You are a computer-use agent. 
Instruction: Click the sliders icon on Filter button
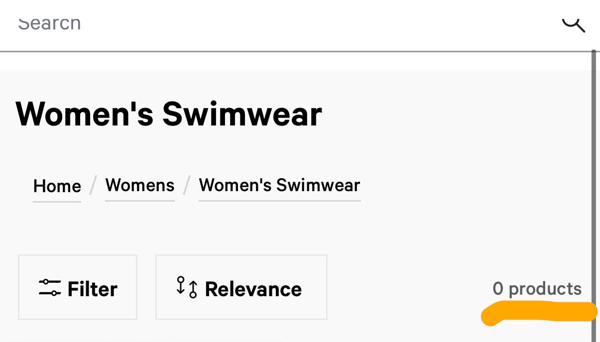pos(50,288)
